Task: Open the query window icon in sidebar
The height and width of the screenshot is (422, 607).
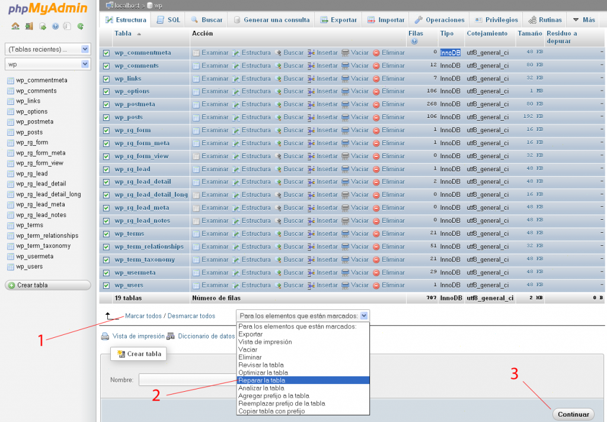Action: (43, 26)
